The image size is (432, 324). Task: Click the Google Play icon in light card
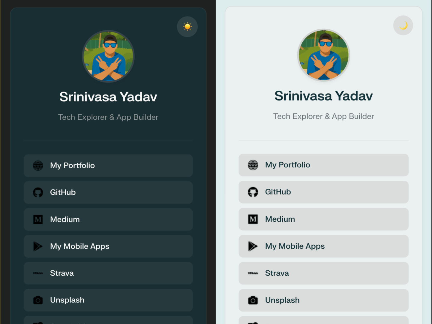253,246
